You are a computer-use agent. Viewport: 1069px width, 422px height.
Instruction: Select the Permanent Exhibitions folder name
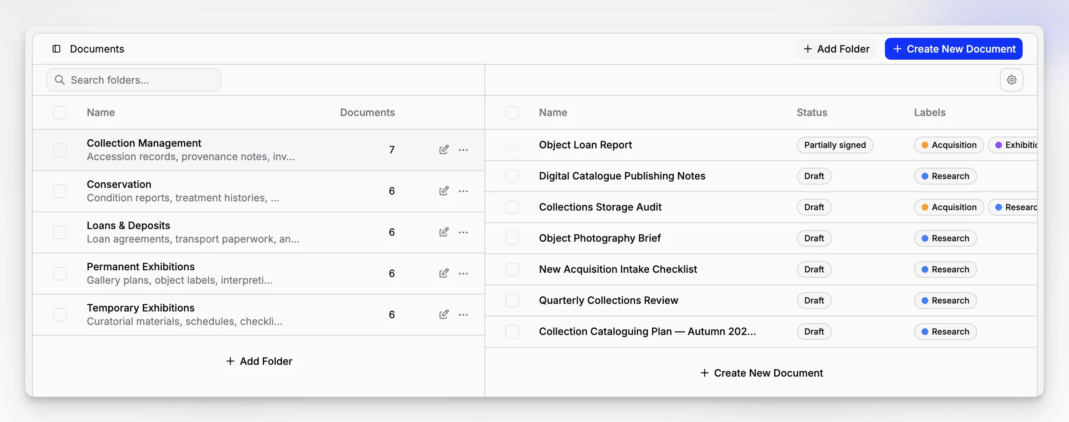[141, 267]
